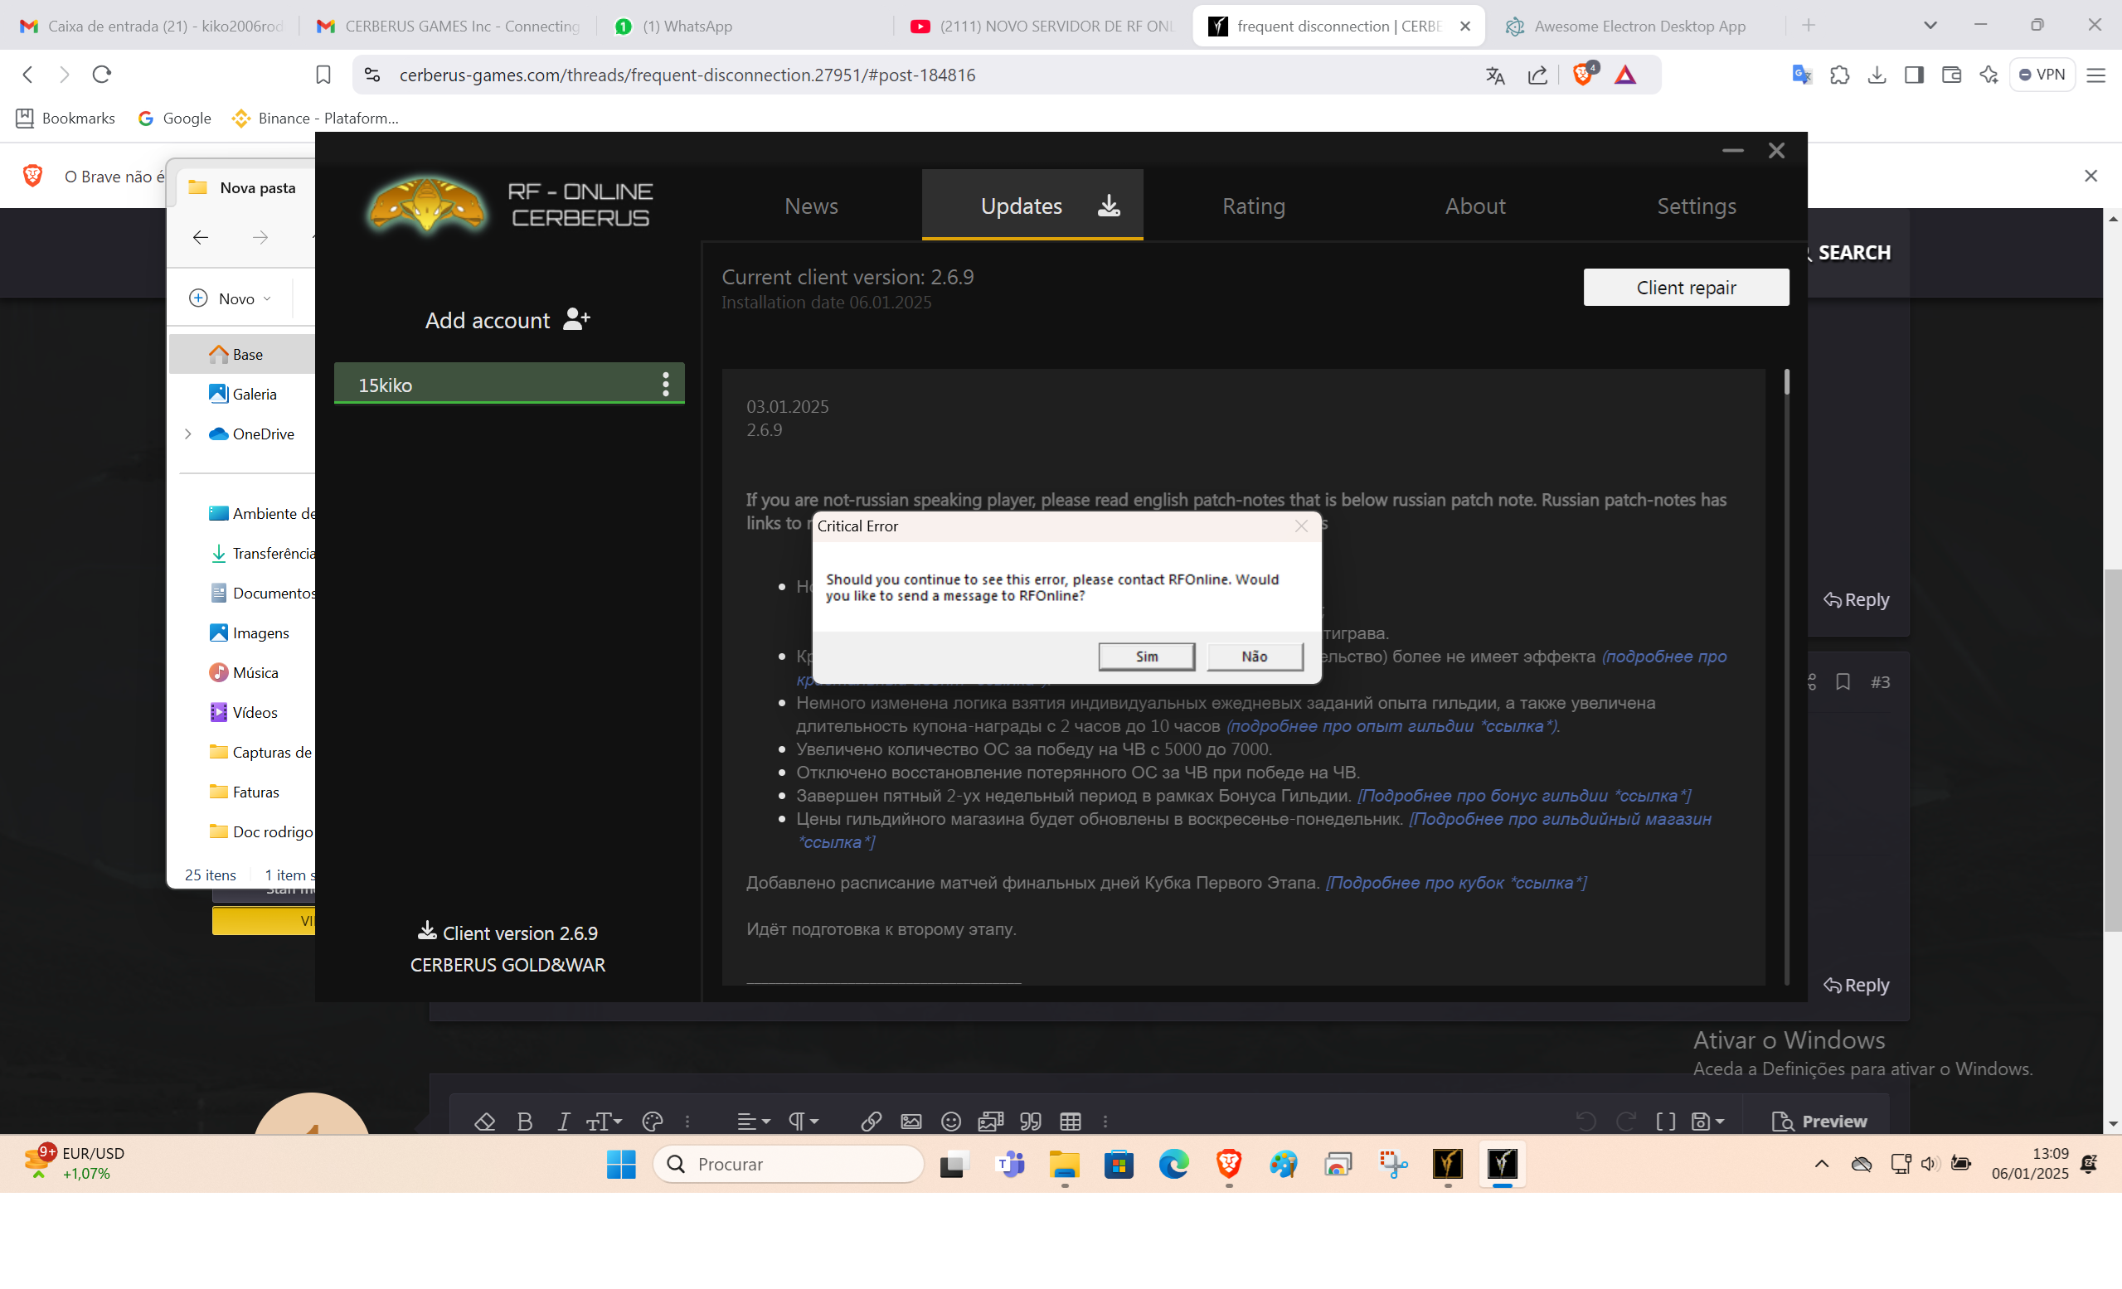The image size is (2122, 1289).
Task: Open the Leo AI sparkle icon
Action: (1988, 75)
